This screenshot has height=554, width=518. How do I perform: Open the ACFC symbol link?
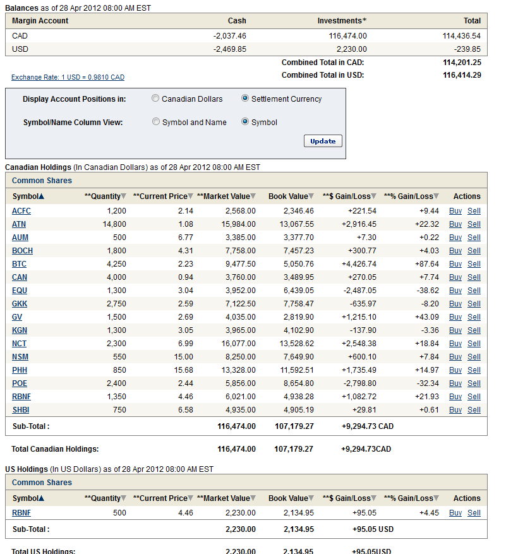[21, 211]
